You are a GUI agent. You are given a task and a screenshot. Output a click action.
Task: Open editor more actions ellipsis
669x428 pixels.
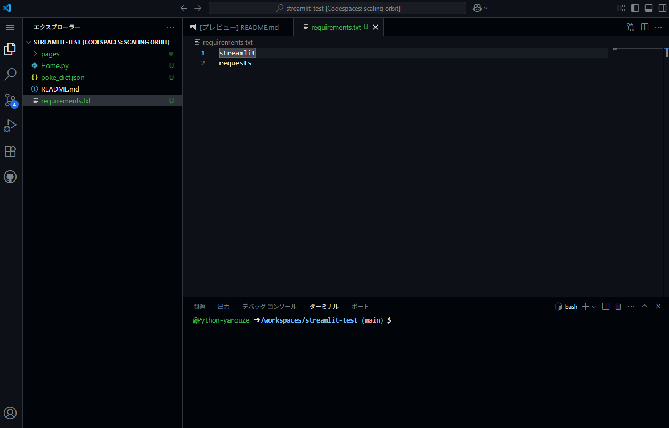point(658,27)
